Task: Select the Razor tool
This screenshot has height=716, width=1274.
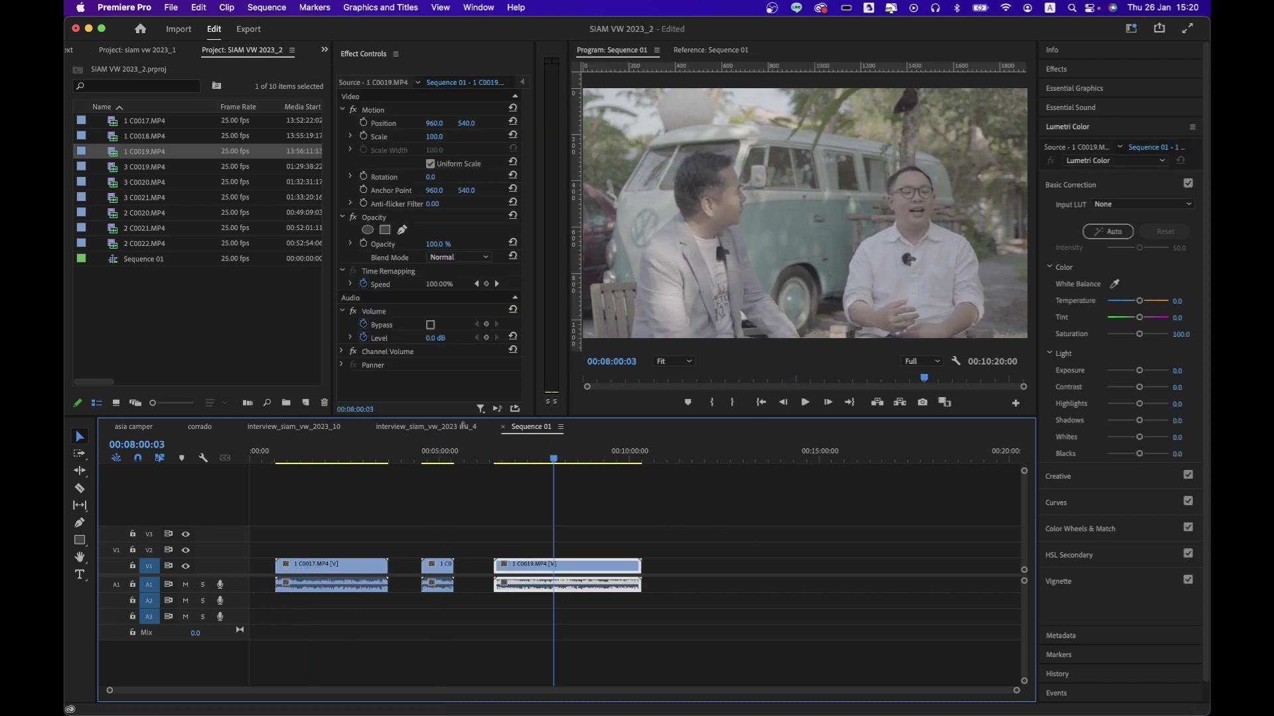Action: point(80,488)
